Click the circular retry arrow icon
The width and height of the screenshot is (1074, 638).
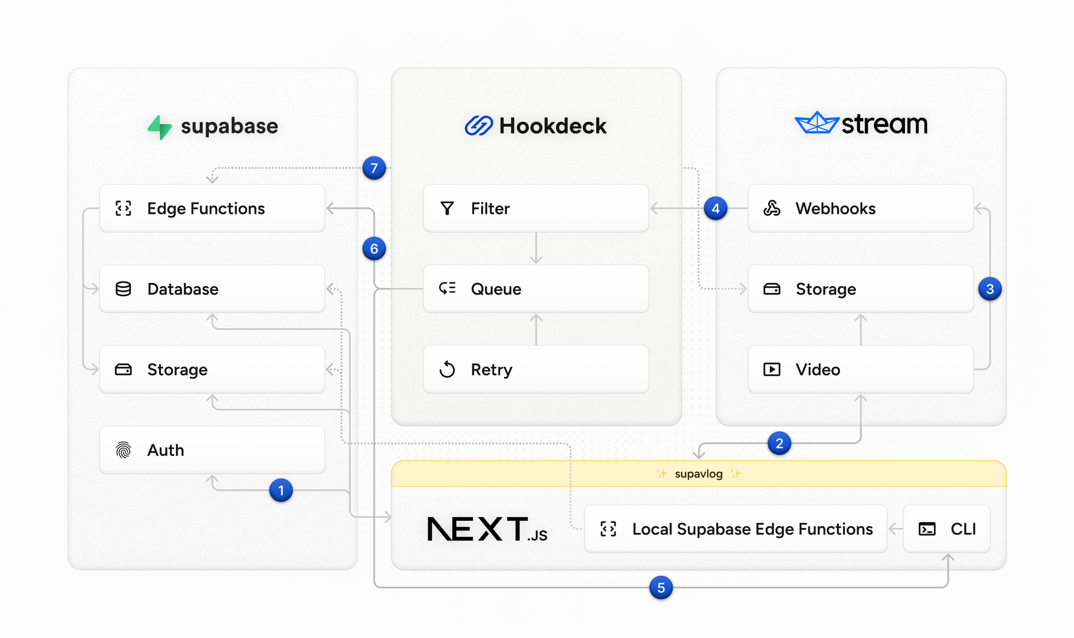447,369
